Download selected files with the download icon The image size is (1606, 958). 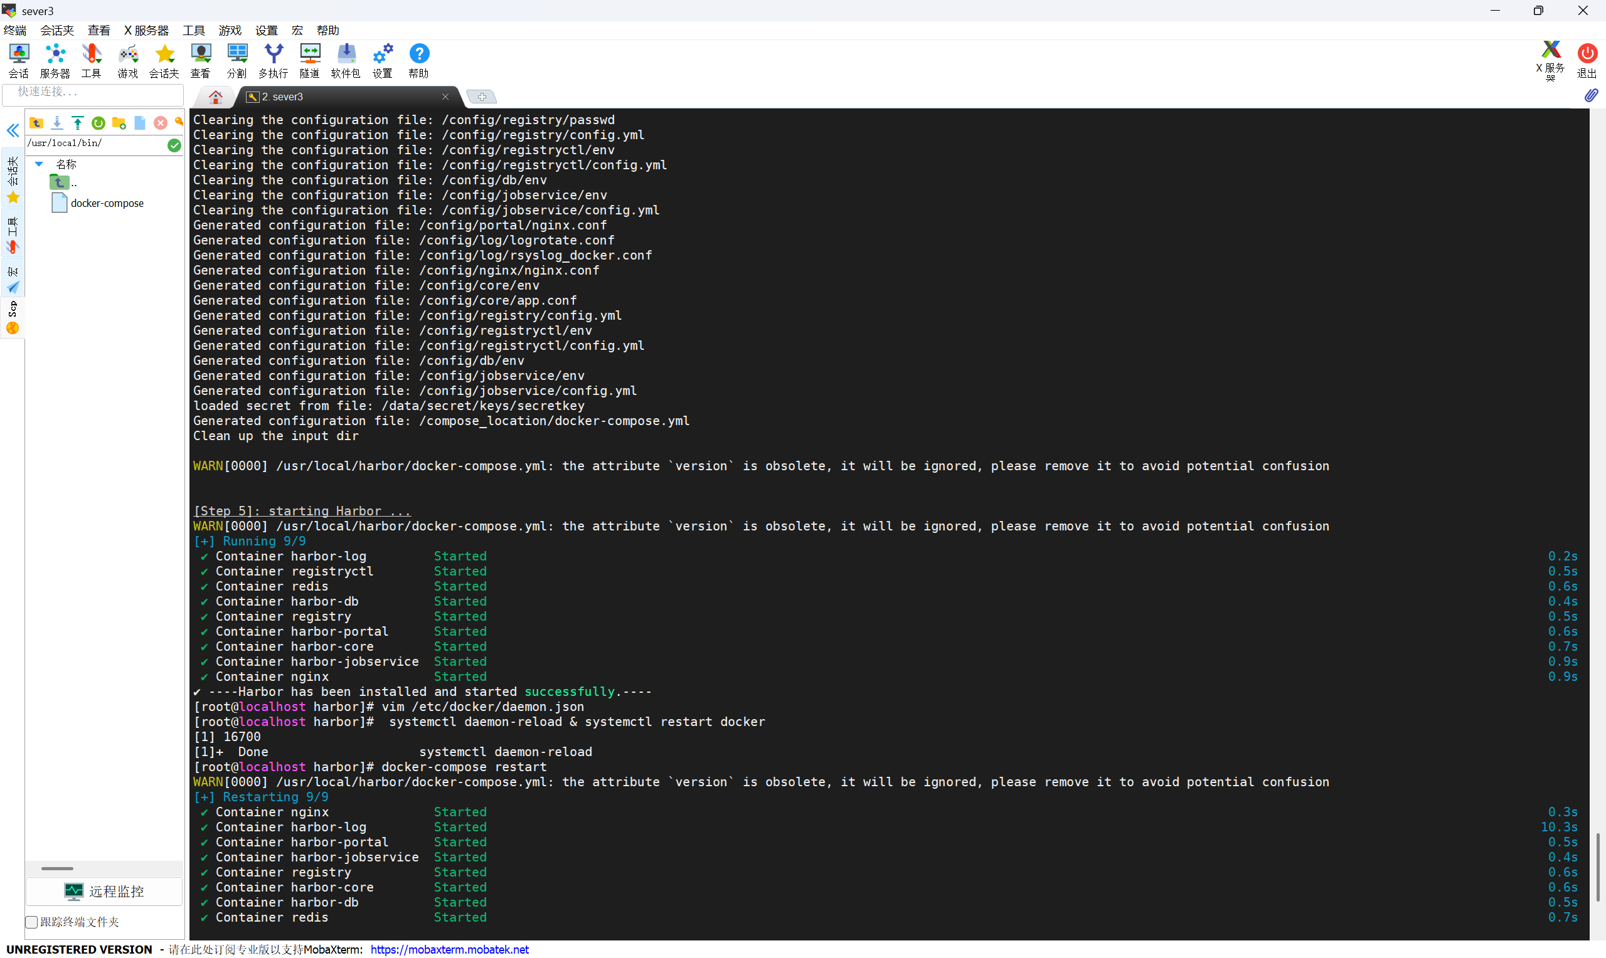(57, 123)
